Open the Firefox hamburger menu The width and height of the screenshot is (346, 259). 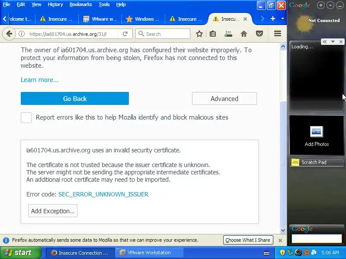(277, 34)
